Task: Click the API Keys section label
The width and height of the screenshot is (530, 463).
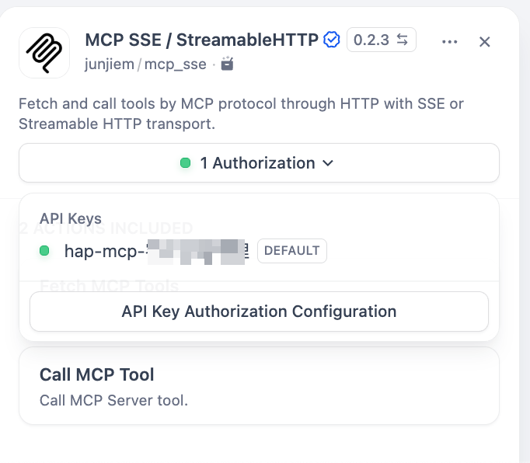Action: (71, 219)
